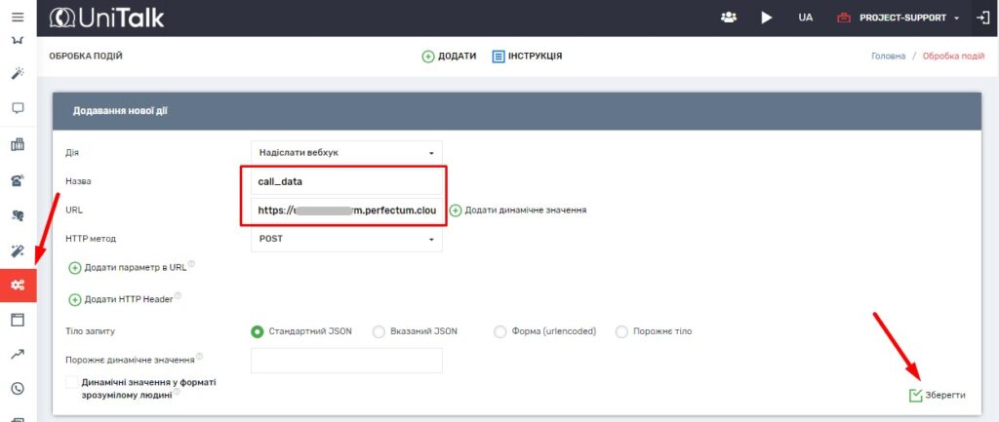Select Форма (urlencoded) body type
The image size is (999, 422).
click(x=500, y=331)
